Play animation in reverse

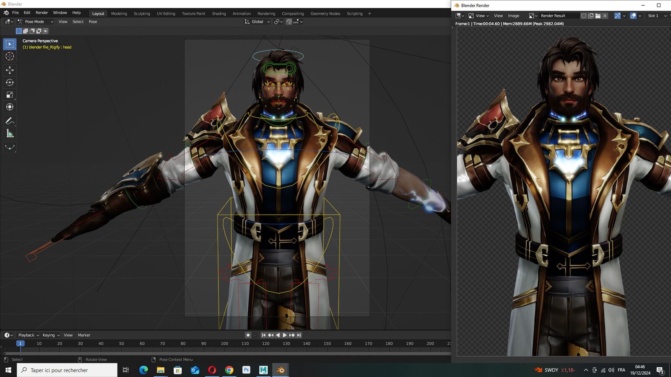point(278,335)
